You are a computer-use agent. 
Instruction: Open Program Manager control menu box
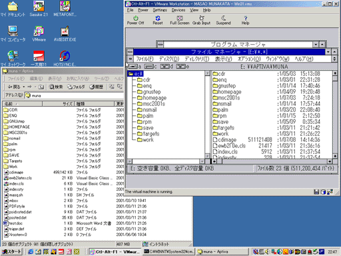point(160,45)
